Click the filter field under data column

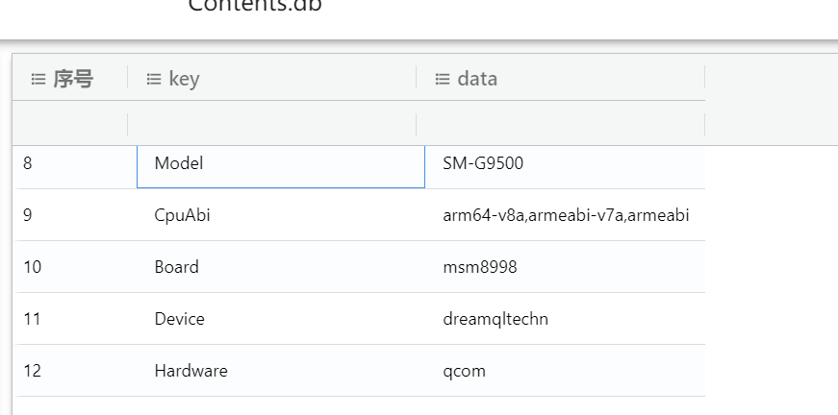(x=560, y=124)
